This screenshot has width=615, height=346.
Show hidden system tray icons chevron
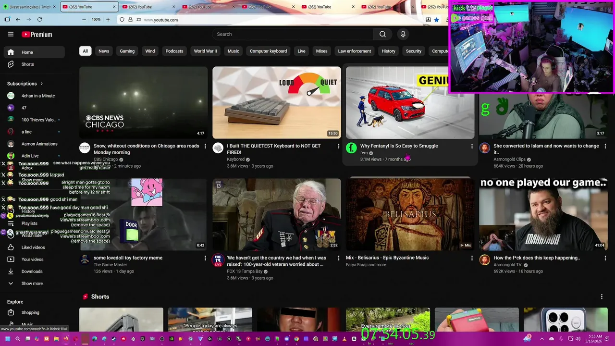click(x=542, y=339)
